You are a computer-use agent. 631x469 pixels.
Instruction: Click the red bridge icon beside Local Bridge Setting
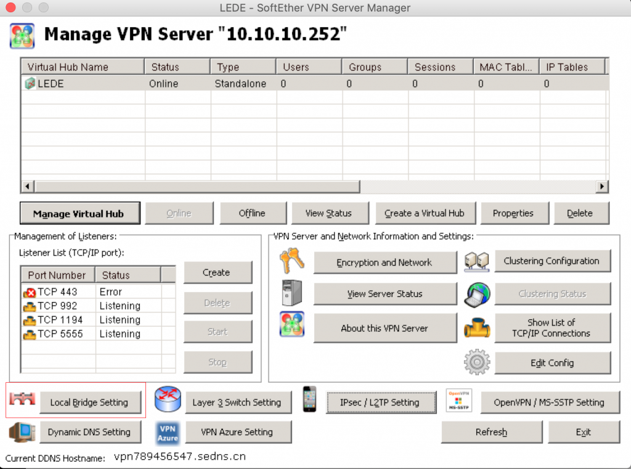[23, 399]
